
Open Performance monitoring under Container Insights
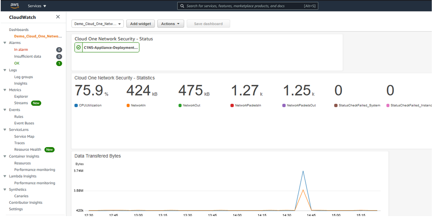35,170
